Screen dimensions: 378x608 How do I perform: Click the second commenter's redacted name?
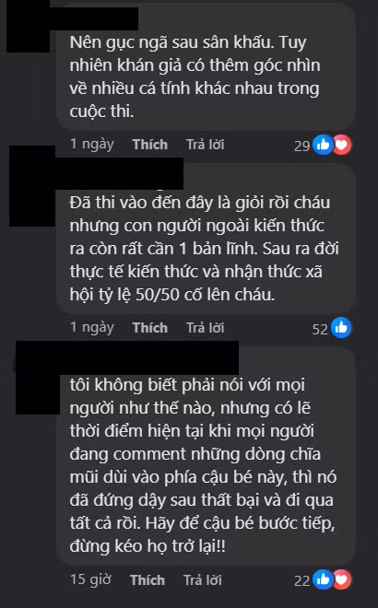click(x=119, y=174)
